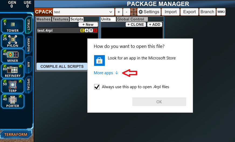Delete test.4rpl with the red X icon
Viewport: 235px width, 142px height.
pyautogui.click(x=95, y=31)
